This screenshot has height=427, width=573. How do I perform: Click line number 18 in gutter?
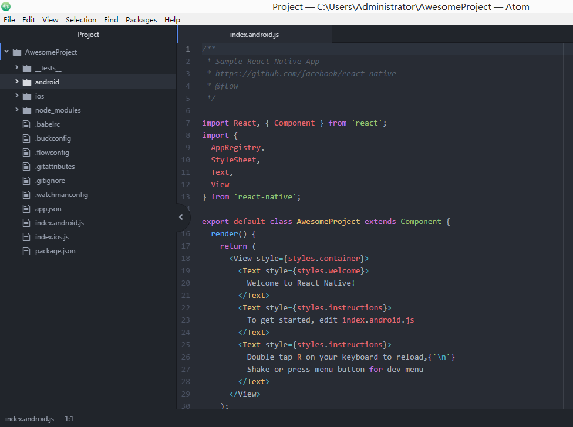tap(186, 259)
